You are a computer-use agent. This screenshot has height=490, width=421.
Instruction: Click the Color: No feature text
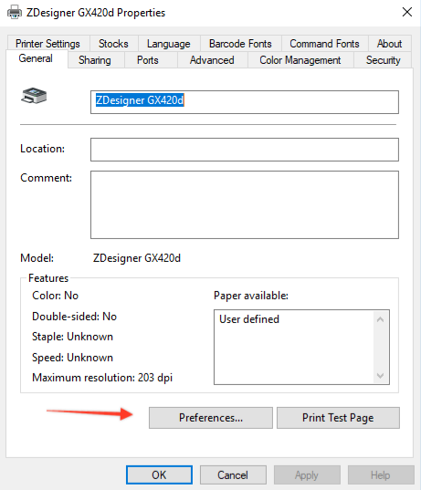56,296
